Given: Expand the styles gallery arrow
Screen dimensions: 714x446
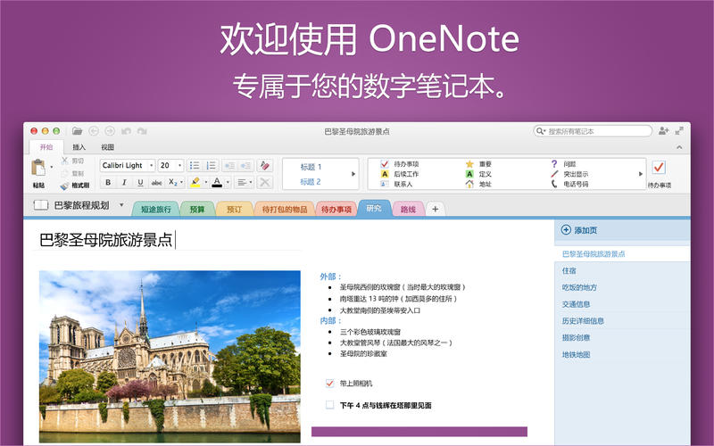Looking at the screenshot, I should pyautogui.click(x=353, y=174).
